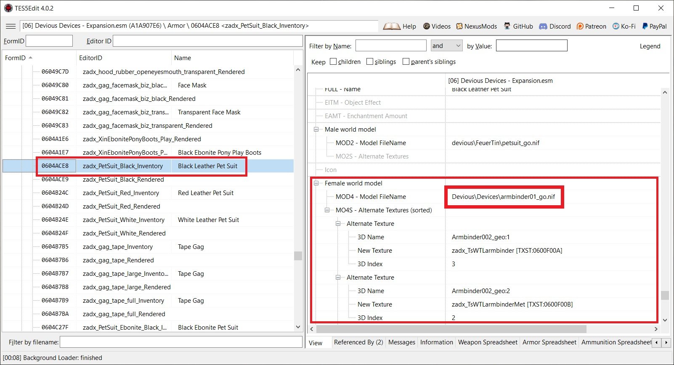Click the right view vertical scrollbar thumb
The width and height of the screenshot is (674, 365).
click(x=665, y=295)
